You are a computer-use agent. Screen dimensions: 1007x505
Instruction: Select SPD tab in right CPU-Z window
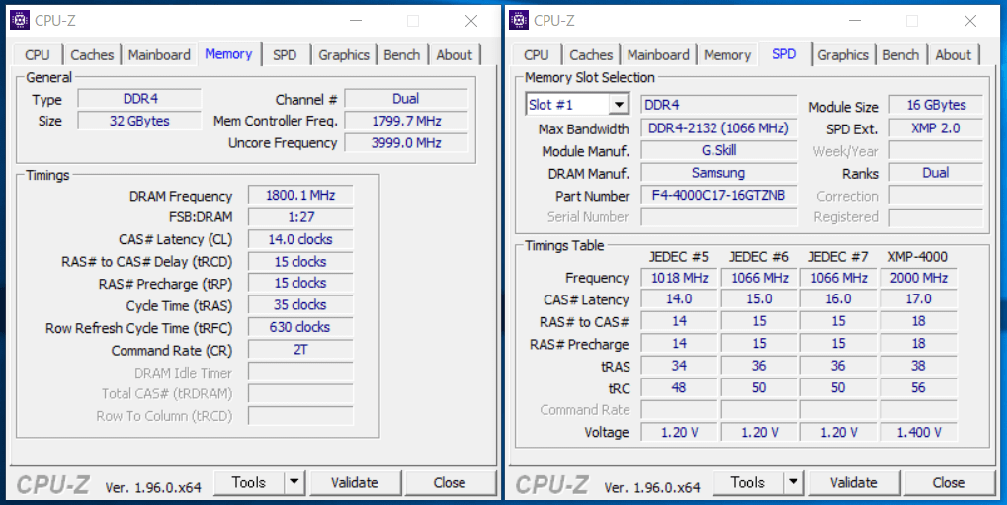(x=784, y=54)
